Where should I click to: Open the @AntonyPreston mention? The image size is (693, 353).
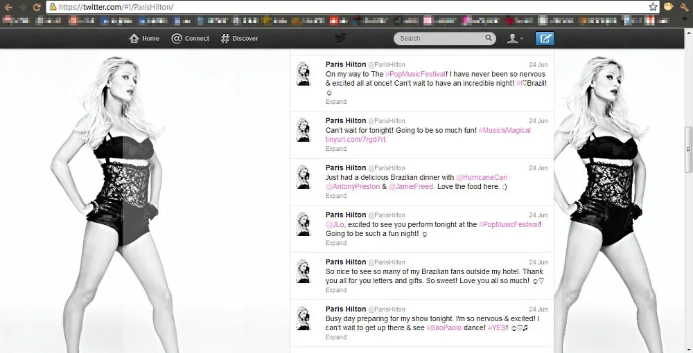pos(353,187)
